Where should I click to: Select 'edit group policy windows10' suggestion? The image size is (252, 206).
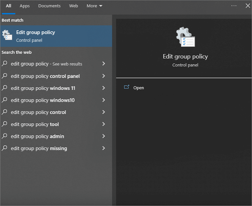[x=56, y=100]
